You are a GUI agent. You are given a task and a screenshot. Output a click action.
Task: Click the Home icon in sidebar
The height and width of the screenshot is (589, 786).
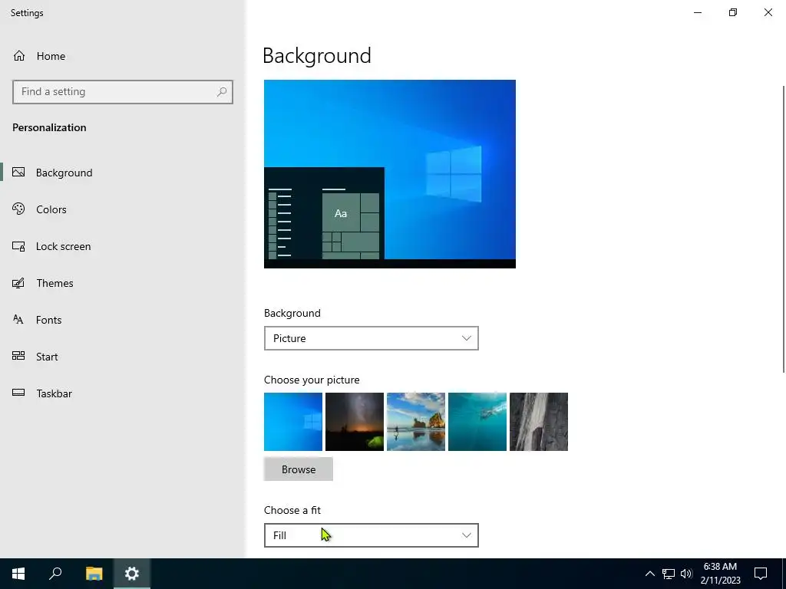[19, 55]
